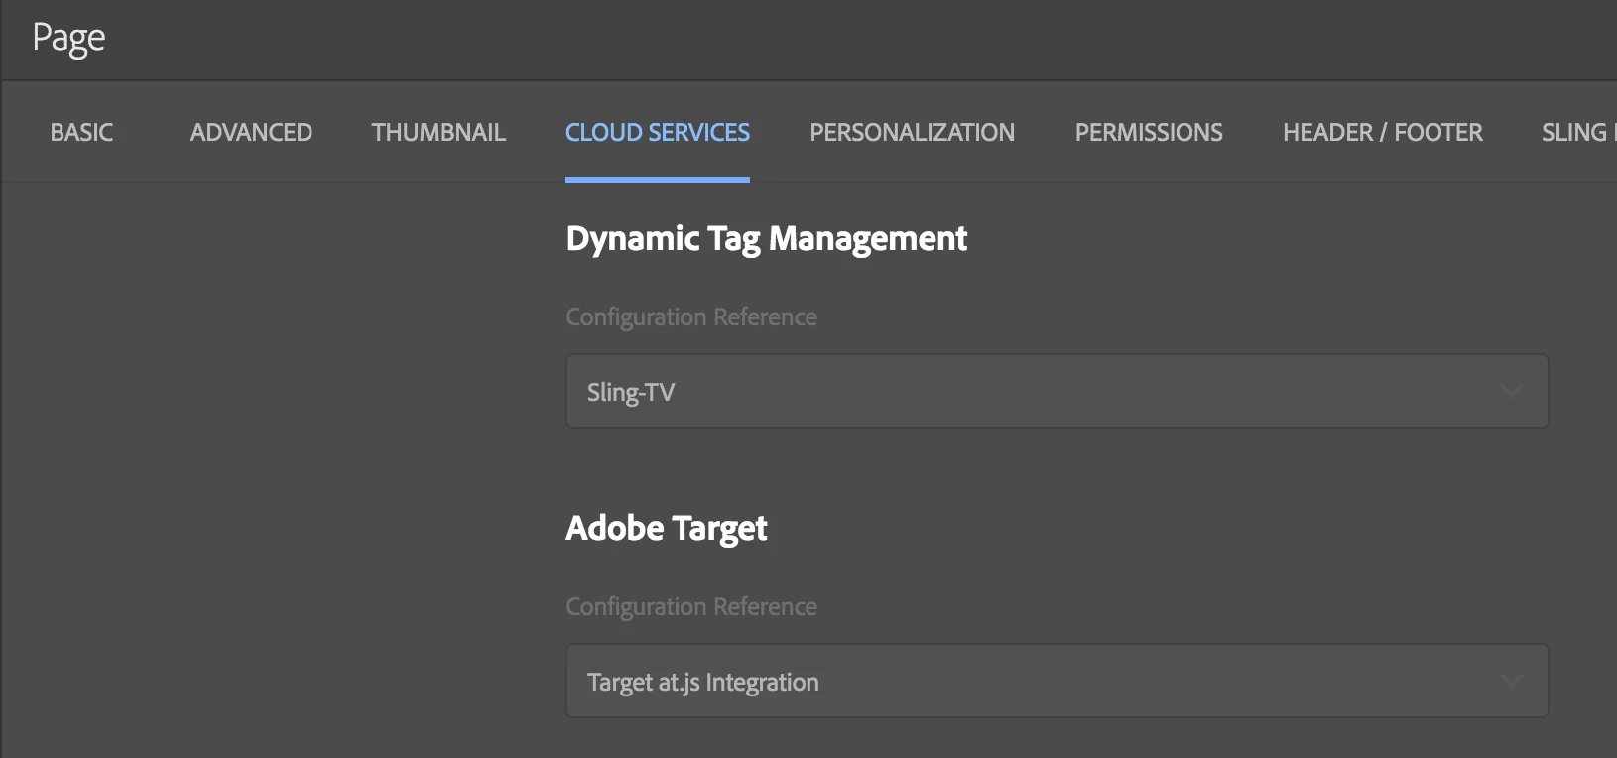Click Configuration Reference label under Dynamic Tag Management

(691, 316)
